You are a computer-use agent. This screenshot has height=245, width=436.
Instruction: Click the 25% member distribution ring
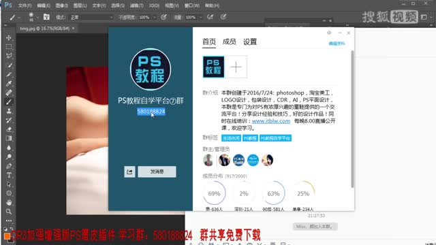click(303, 193)
